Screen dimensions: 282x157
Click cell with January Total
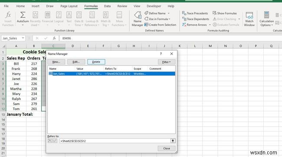(20, 114)
